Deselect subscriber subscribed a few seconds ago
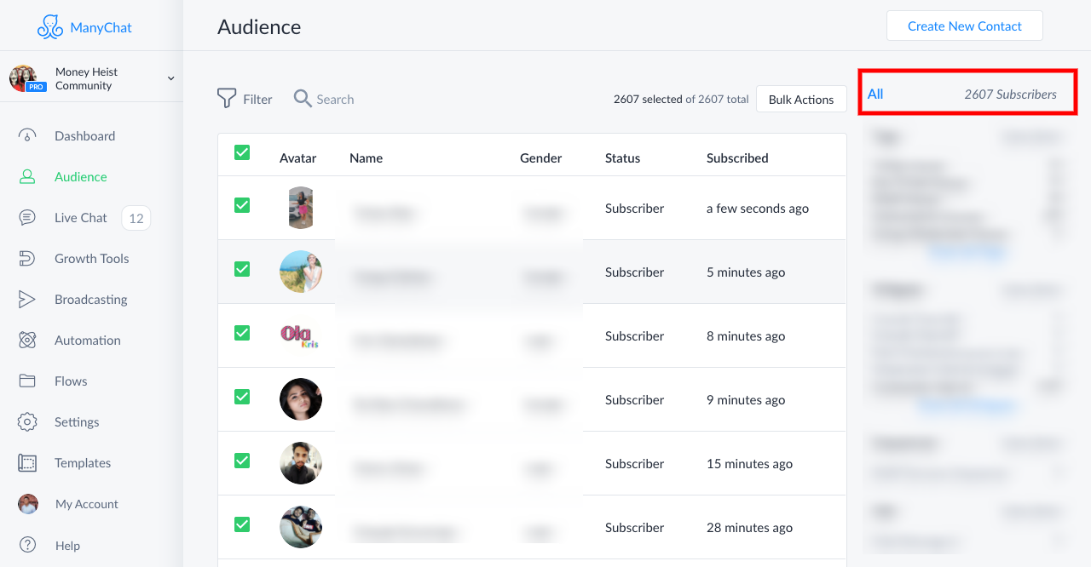The height and width of the screenshot is (567, 1091). pyautogui.click(x=242, y=205)
